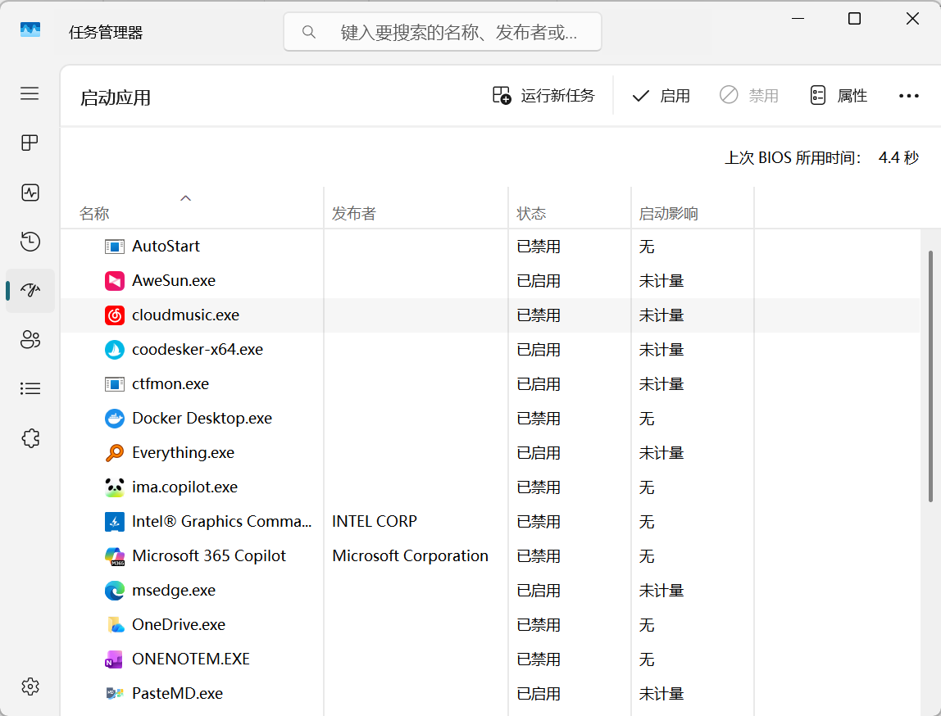Click the PasteMD.exe icon
Image resolution: width=941 pixels, height=716 pixels.
[x=115, y=694]
